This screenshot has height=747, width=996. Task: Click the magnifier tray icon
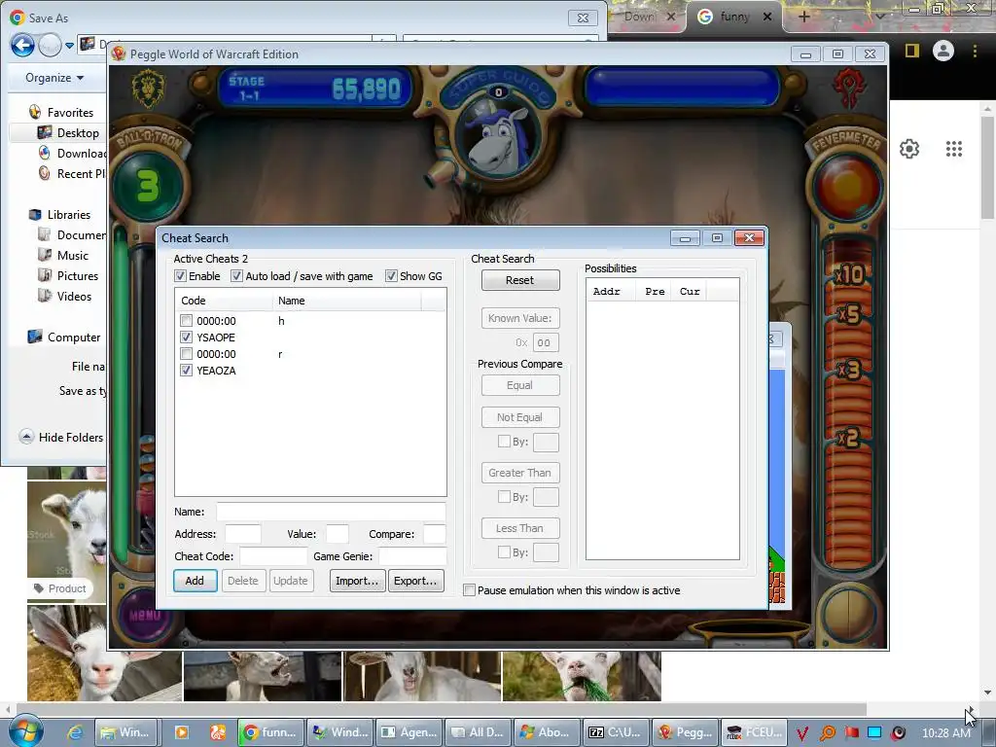point(827,733)
